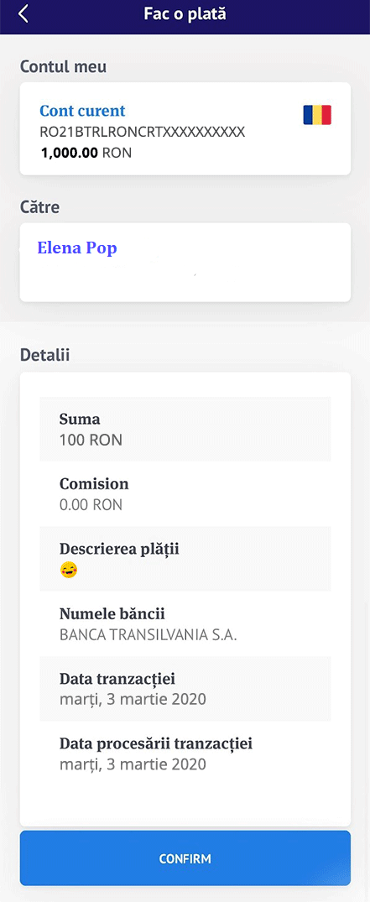
Task: Tap the emoji in payment description
Action: point(69,571)
